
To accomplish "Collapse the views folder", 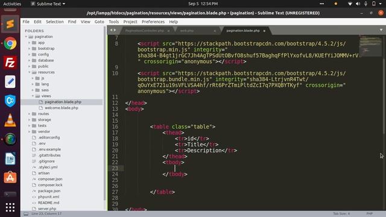I will (33, 96).
